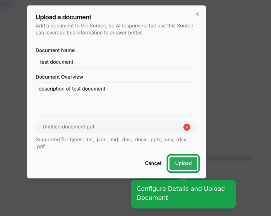Click the dimmed backdrop left of the dialog
The width and height of the screenshot is (271, 216).
click(14, 104)
